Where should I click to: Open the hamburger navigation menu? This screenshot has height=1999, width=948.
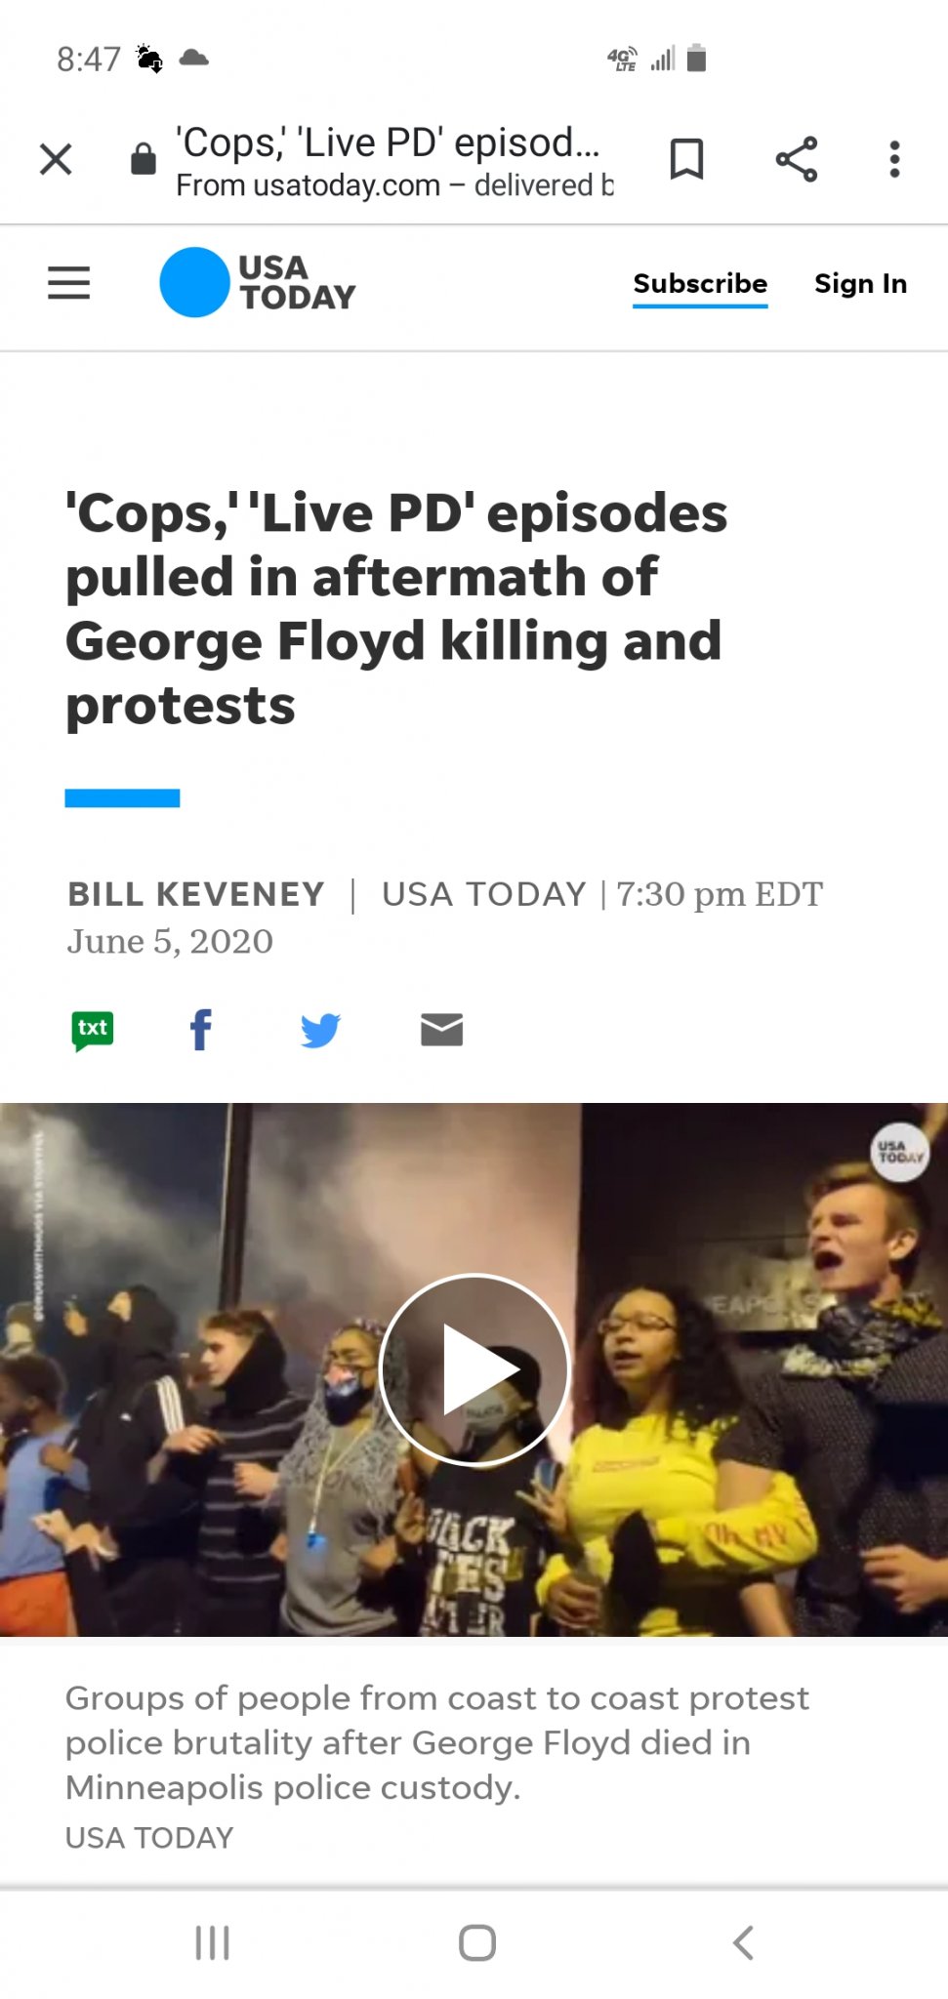pos(68,283)
